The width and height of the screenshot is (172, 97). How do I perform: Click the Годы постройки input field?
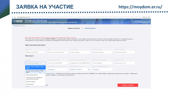click(80, 52)
